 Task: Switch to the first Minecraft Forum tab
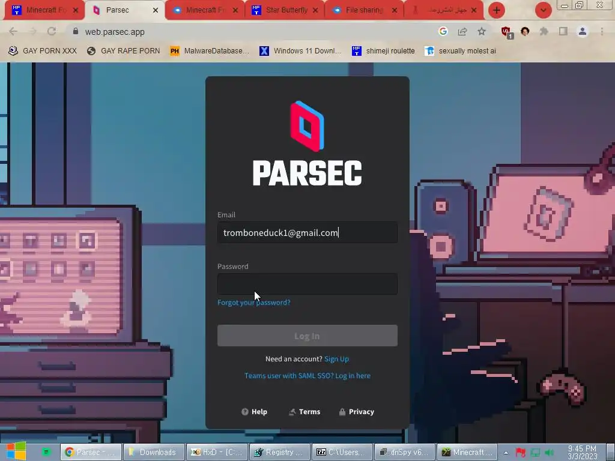click(44, 10)
